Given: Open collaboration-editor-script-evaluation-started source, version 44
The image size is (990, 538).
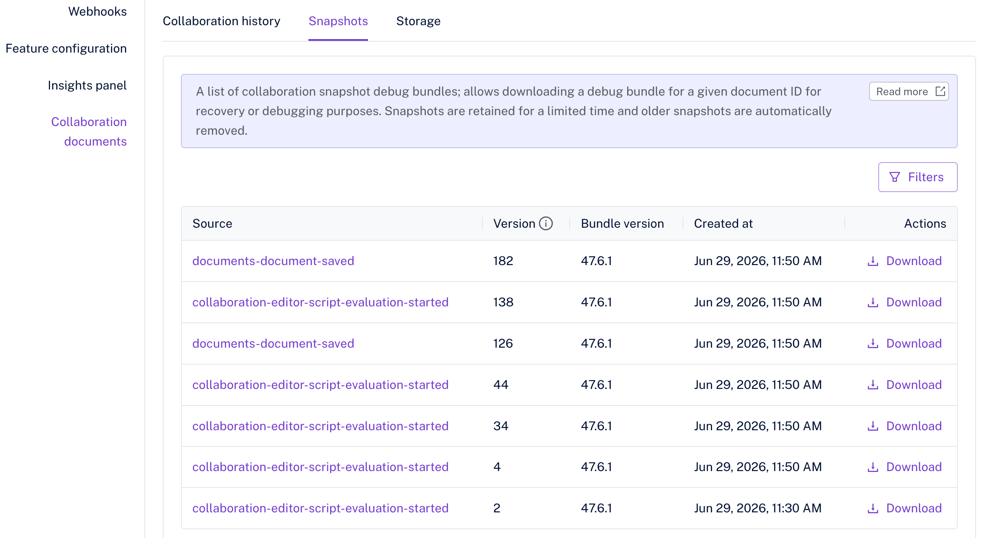Looking at the screenshot, I should [x=320, y=385].
